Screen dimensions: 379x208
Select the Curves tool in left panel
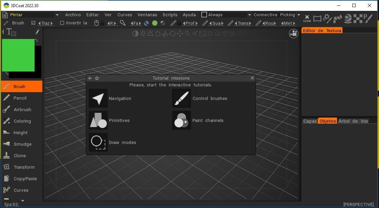point(22,190)
